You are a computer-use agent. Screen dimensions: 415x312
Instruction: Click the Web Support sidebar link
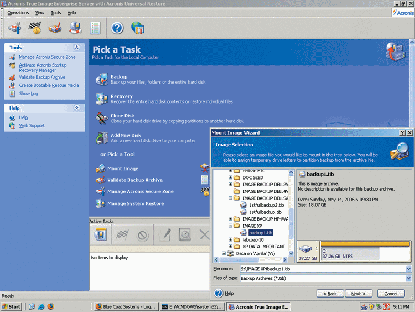click(x=32, y=126)
